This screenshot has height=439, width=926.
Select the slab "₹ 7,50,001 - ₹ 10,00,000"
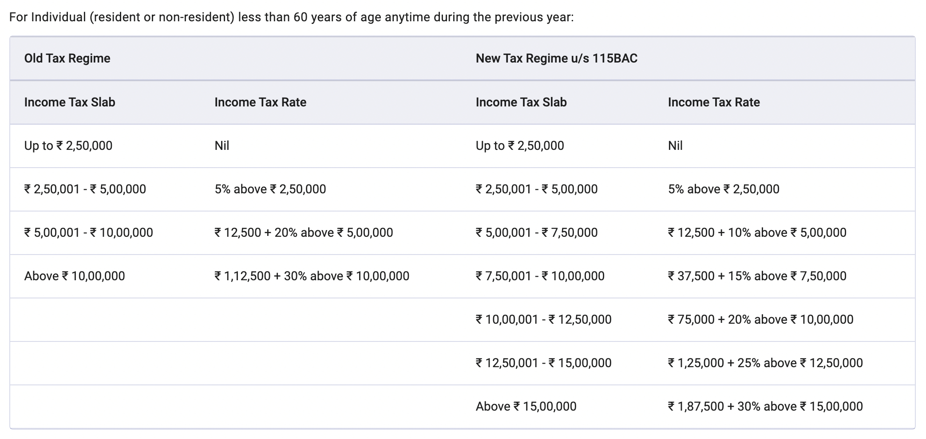pos(540,276)
